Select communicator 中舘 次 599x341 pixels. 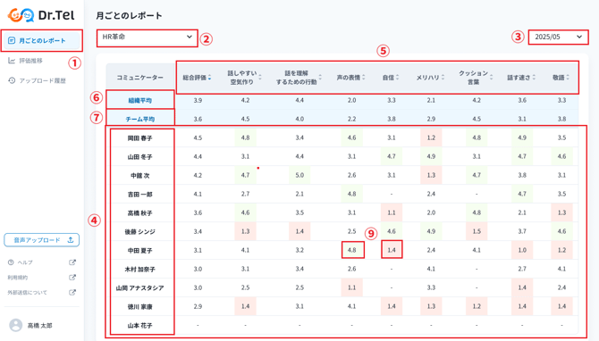tap(139, 176)
